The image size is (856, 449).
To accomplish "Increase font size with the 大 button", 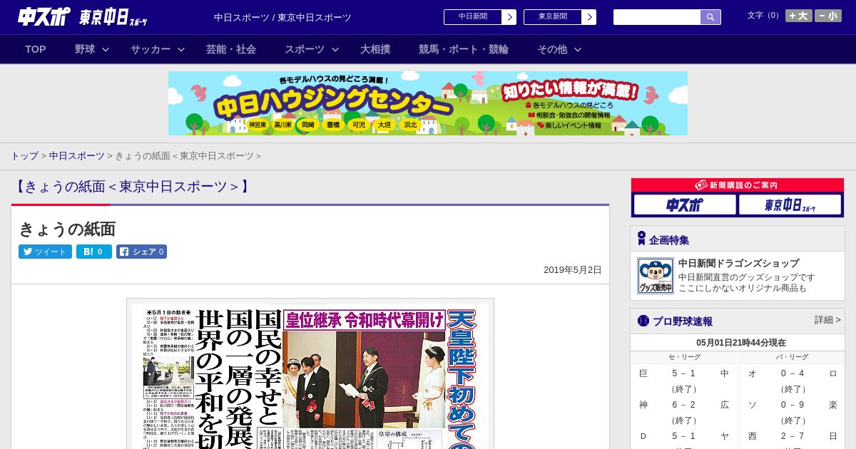I will coord(799,16).
